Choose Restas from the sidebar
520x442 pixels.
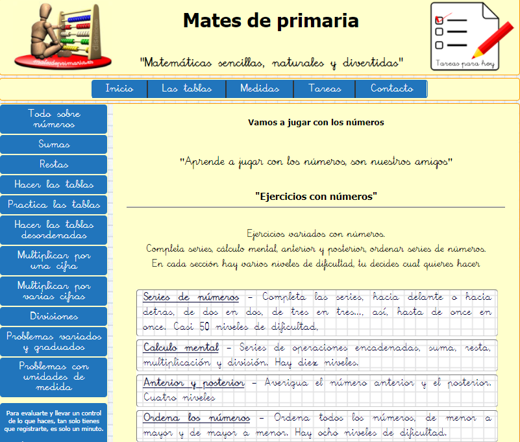(54, 164)
